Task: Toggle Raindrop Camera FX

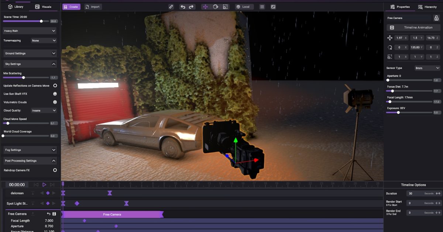Action: [x=55, y=170]
